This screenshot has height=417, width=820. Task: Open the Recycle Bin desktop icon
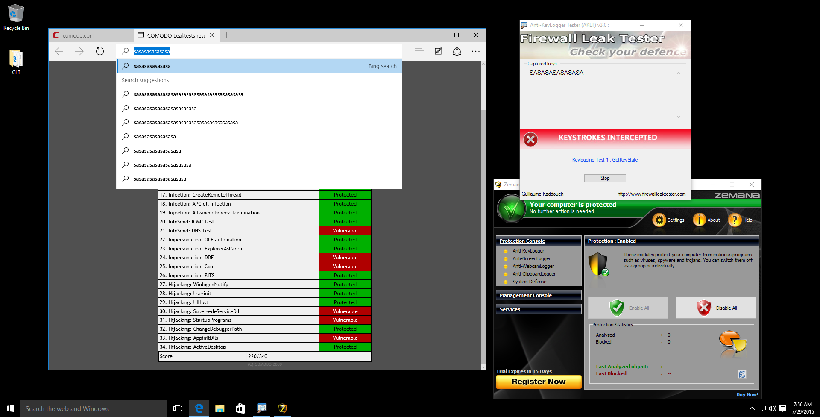pyautogui.click(x=16, y=18)
